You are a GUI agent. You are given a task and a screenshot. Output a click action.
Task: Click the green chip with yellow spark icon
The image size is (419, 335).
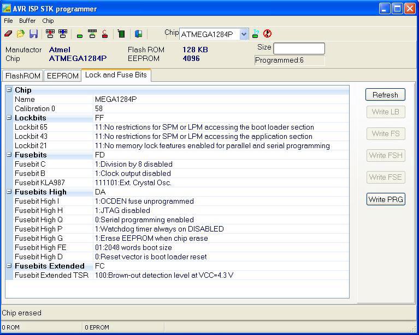(79, 34)
